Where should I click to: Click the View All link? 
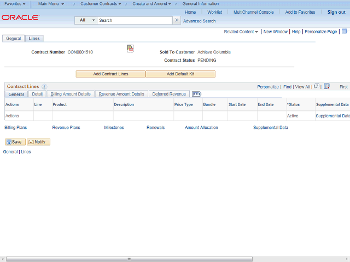pyautogui.click(x=302, y=87)
